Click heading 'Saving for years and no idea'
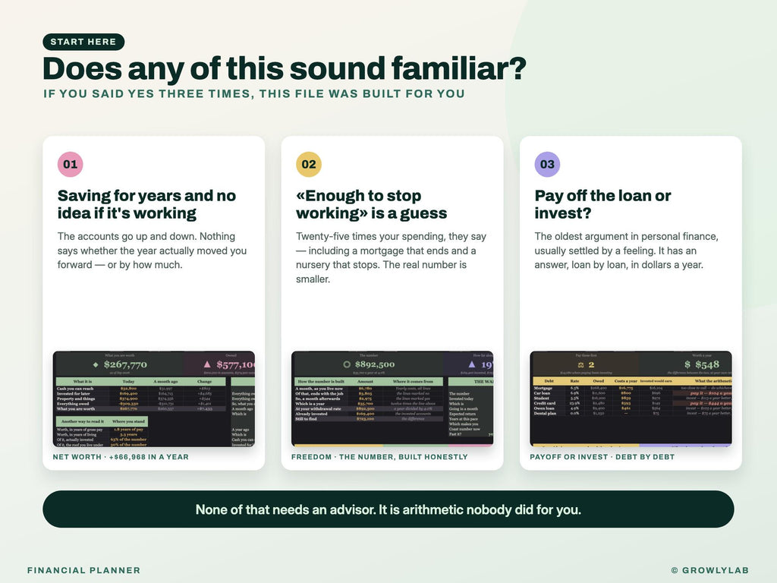The image size is (777, 583). (x=146, y=204)
